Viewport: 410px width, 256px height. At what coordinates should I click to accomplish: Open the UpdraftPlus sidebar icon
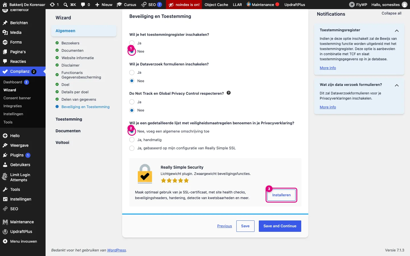point(5,232)
